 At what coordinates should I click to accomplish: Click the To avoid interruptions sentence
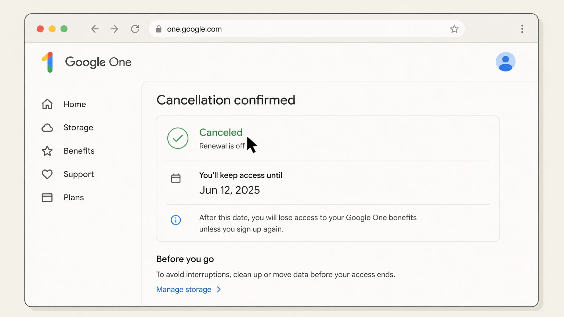click(275, 274)
